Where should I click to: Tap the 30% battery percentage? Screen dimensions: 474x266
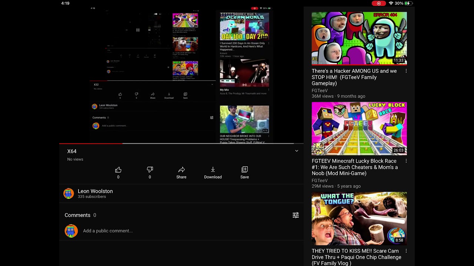[399, 3]
